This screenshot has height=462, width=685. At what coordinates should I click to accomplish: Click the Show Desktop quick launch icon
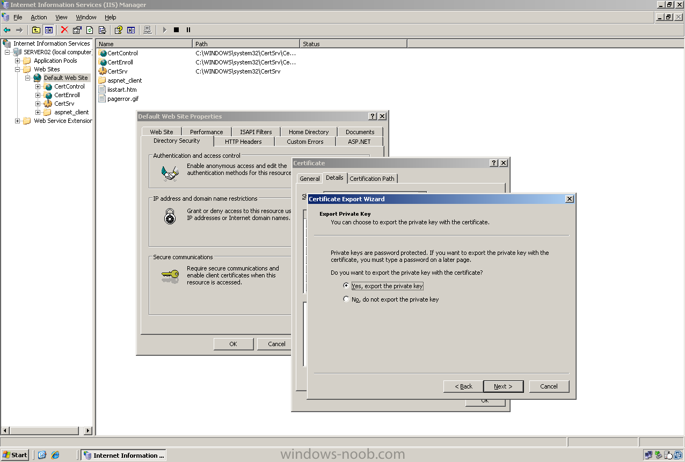click(42, 455)
